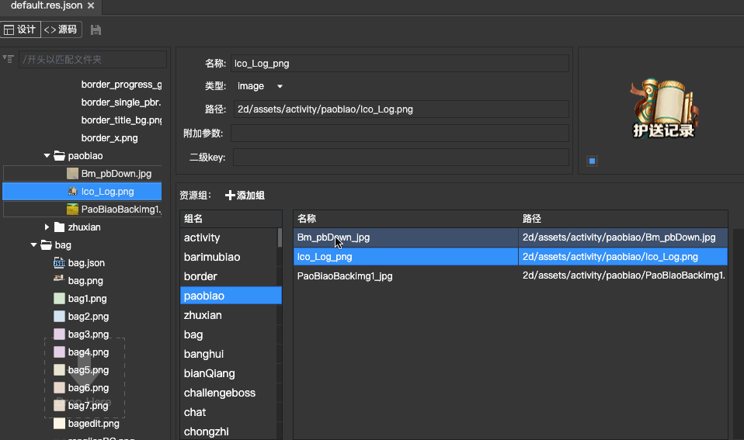Screen dimensions: 744x440
Task: Select border_title_bg.png in tree
Action: [x=121, y=120]
